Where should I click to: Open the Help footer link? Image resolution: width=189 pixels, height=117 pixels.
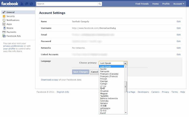183,92
